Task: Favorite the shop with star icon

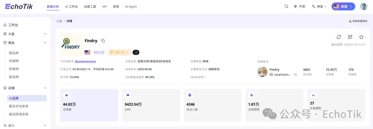Action: pyautogui.click(x=361, y=37)
